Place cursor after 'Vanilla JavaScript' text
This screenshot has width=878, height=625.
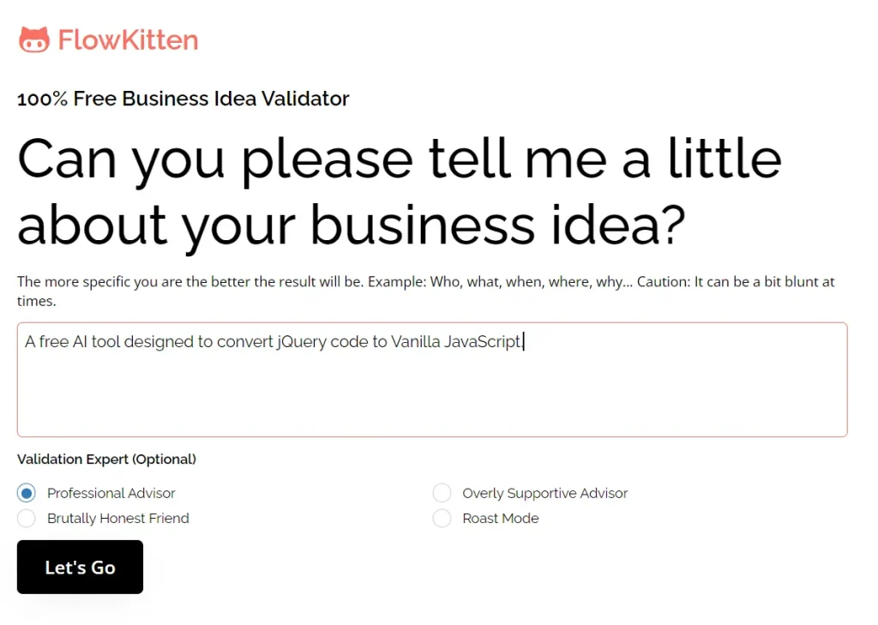click(523, 341)
